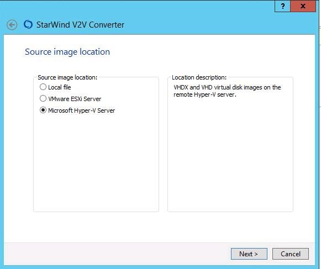The width and height of the screenshot is (321, 269).
Task: Click the 'Source image location:' group box label
Action: point(67,77)
